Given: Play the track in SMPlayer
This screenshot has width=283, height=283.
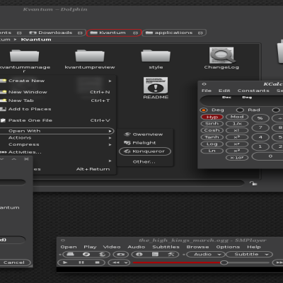Looking at the screenshot, I should point(65,262).
